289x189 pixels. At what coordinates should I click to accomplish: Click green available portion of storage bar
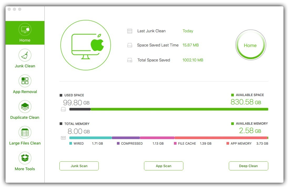point(179,109)
